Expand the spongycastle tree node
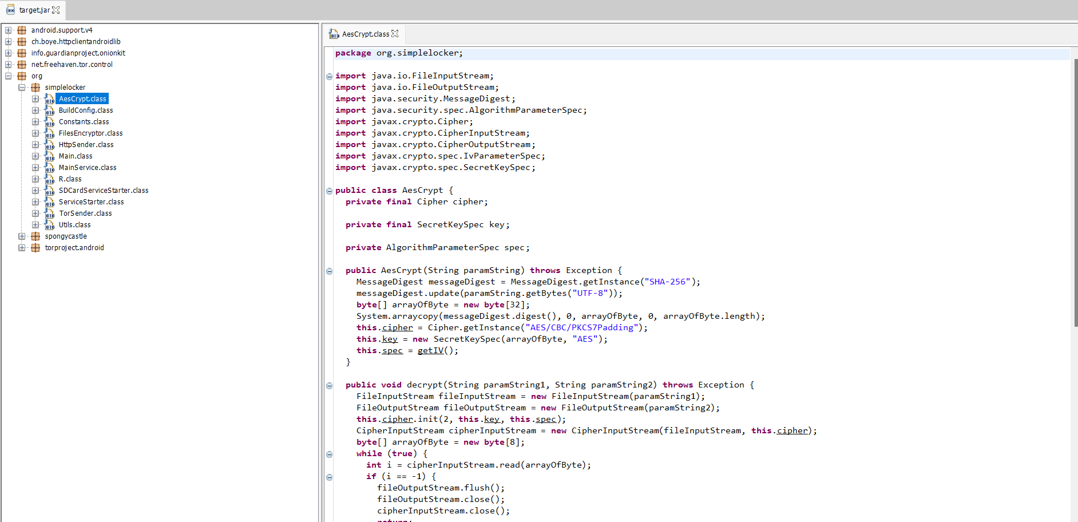The height and width of the screenshot is (522, 1078). coord(22,236)
